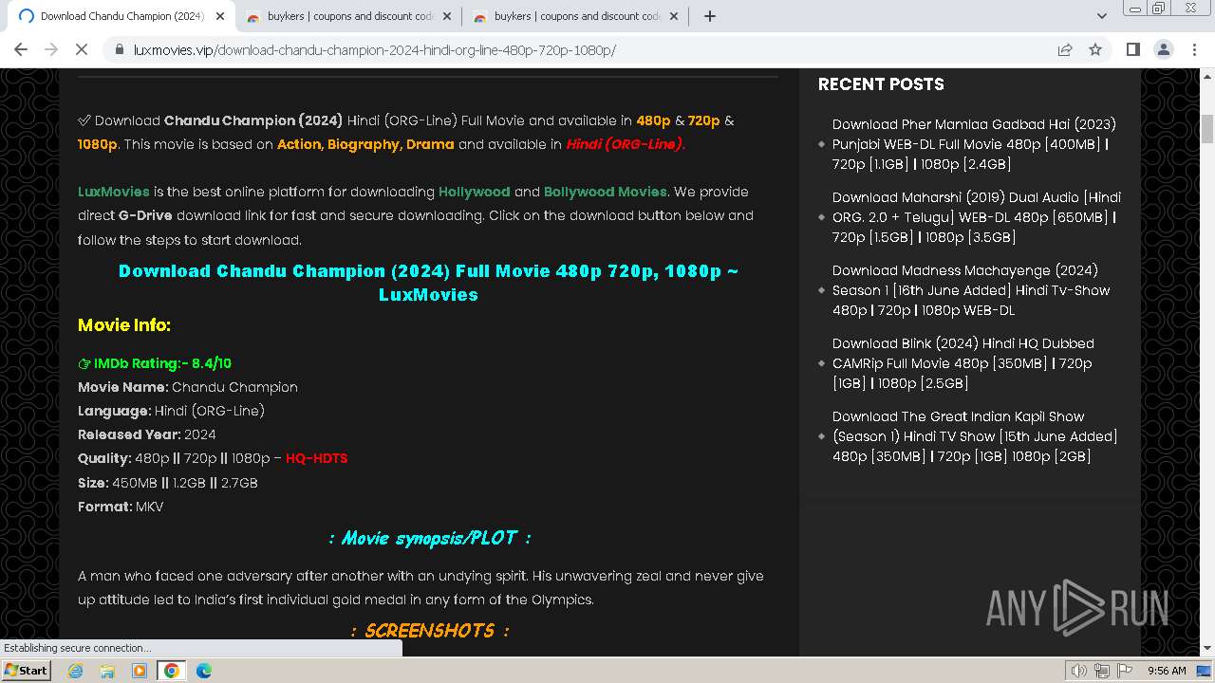Click the Movie synopsis/PLOT heading
The width and height of the screenshot is (1215, 683).
429,538
